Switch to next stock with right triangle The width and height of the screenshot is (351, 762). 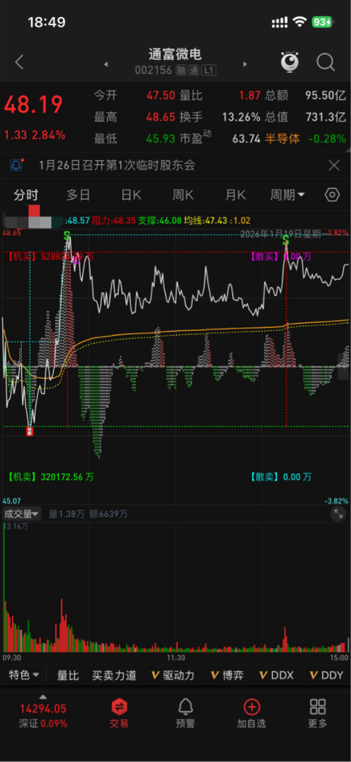coord(245,64)
